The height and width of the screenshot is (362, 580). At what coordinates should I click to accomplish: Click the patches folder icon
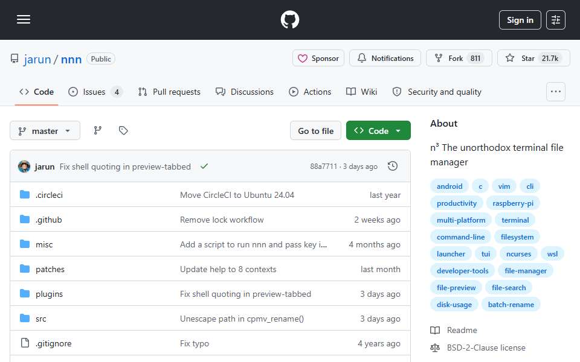click(x=25, y=269)
